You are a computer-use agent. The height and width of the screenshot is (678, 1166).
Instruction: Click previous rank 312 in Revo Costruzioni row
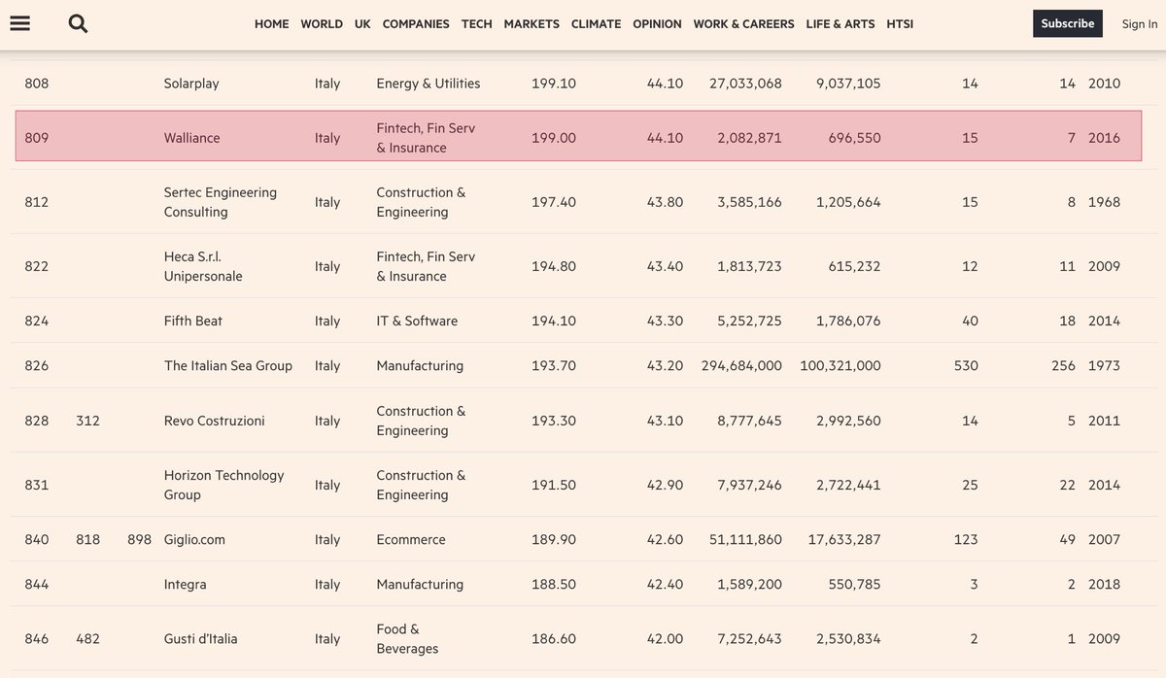[x=88, y=421]
